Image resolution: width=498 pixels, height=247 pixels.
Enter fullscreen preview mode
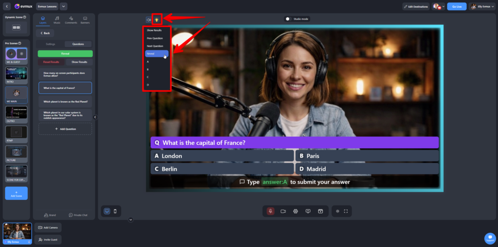pyautogui.click(x=346, y=211)
